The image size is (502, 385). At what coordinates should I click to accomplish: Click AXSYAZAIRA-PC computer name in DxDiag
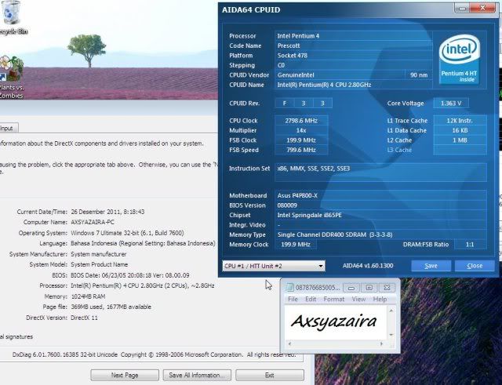coord(93,222)
